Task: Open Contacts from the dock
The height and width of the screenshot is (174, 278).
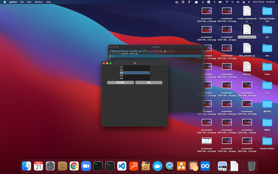Action: point(62,166)
